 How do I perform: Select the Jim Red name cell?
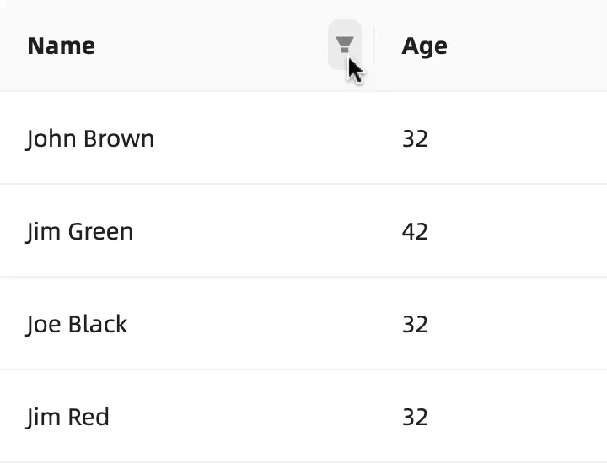point(67,417)
